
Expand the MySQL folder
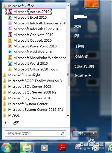point(11,115)
